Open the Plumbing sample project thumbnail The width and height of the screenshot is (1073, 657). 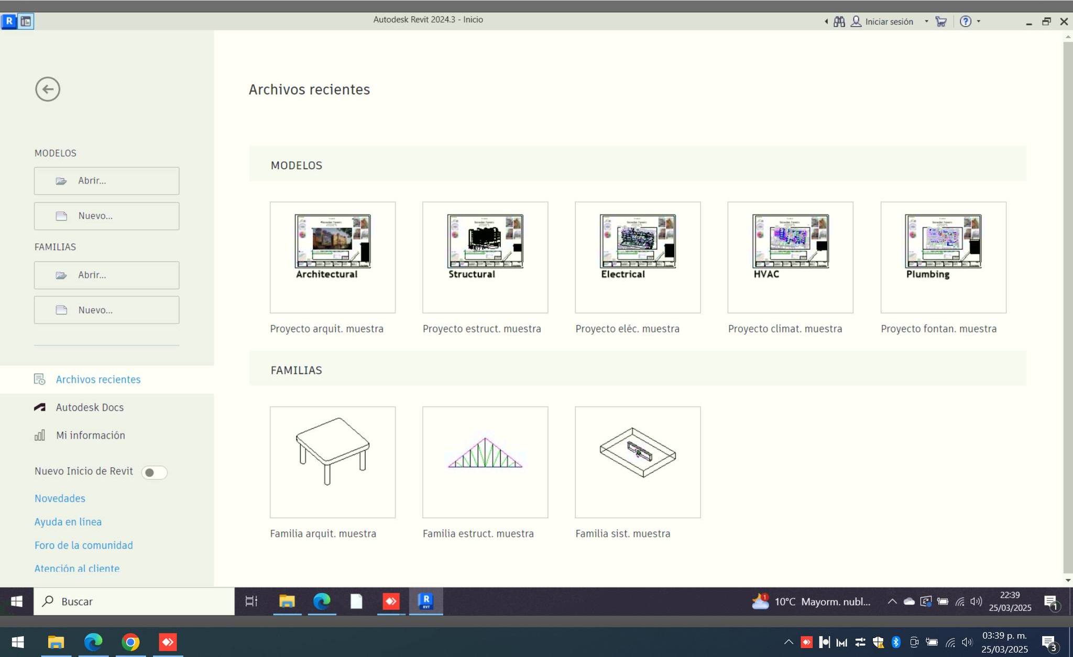(x=943, y=257)
